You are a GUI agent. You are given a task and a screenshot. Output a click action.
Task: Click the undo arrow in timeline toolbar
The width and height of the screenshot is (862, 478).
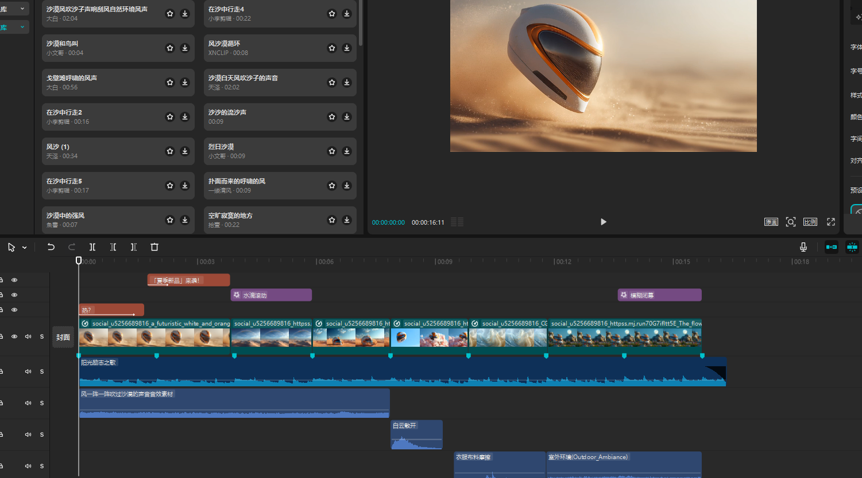pyautogui.click(x=51, y=247)
